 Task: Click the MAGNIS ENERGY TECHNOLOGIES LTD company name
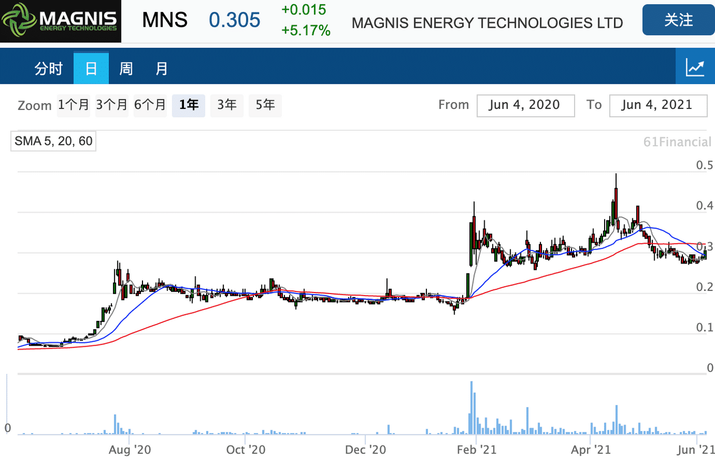coord(487,23)
